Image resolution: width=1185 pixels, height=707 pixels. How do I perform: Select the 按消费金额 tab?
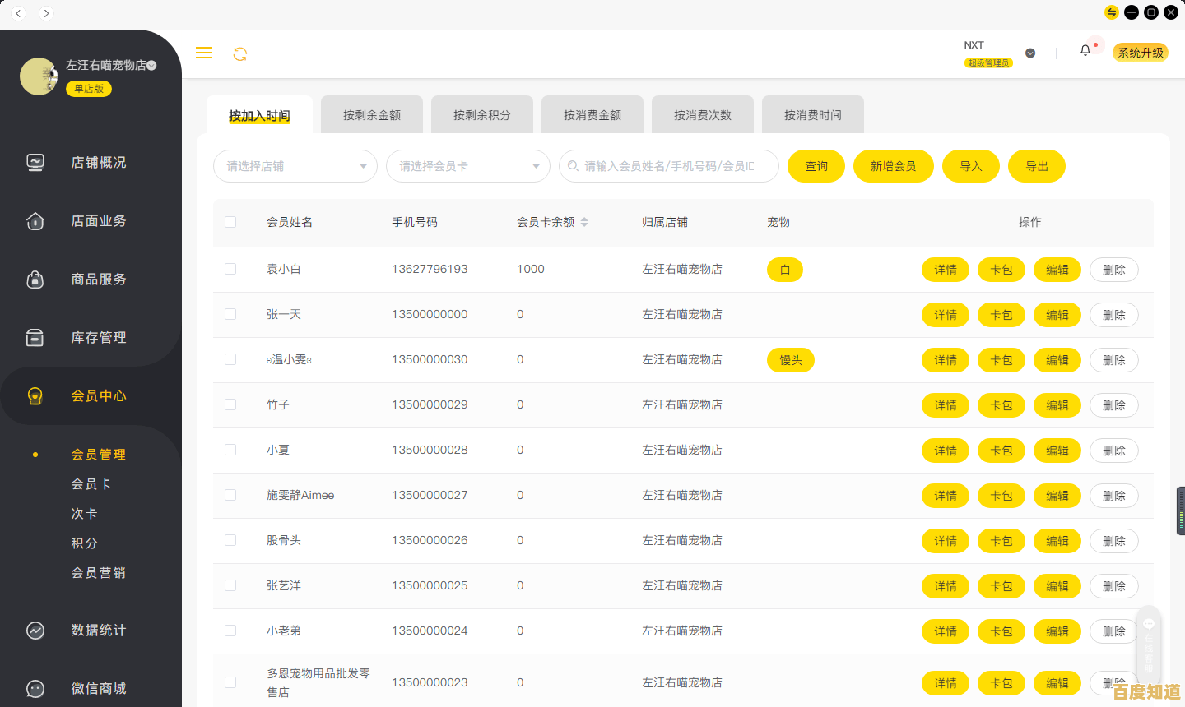pos(592,114)
